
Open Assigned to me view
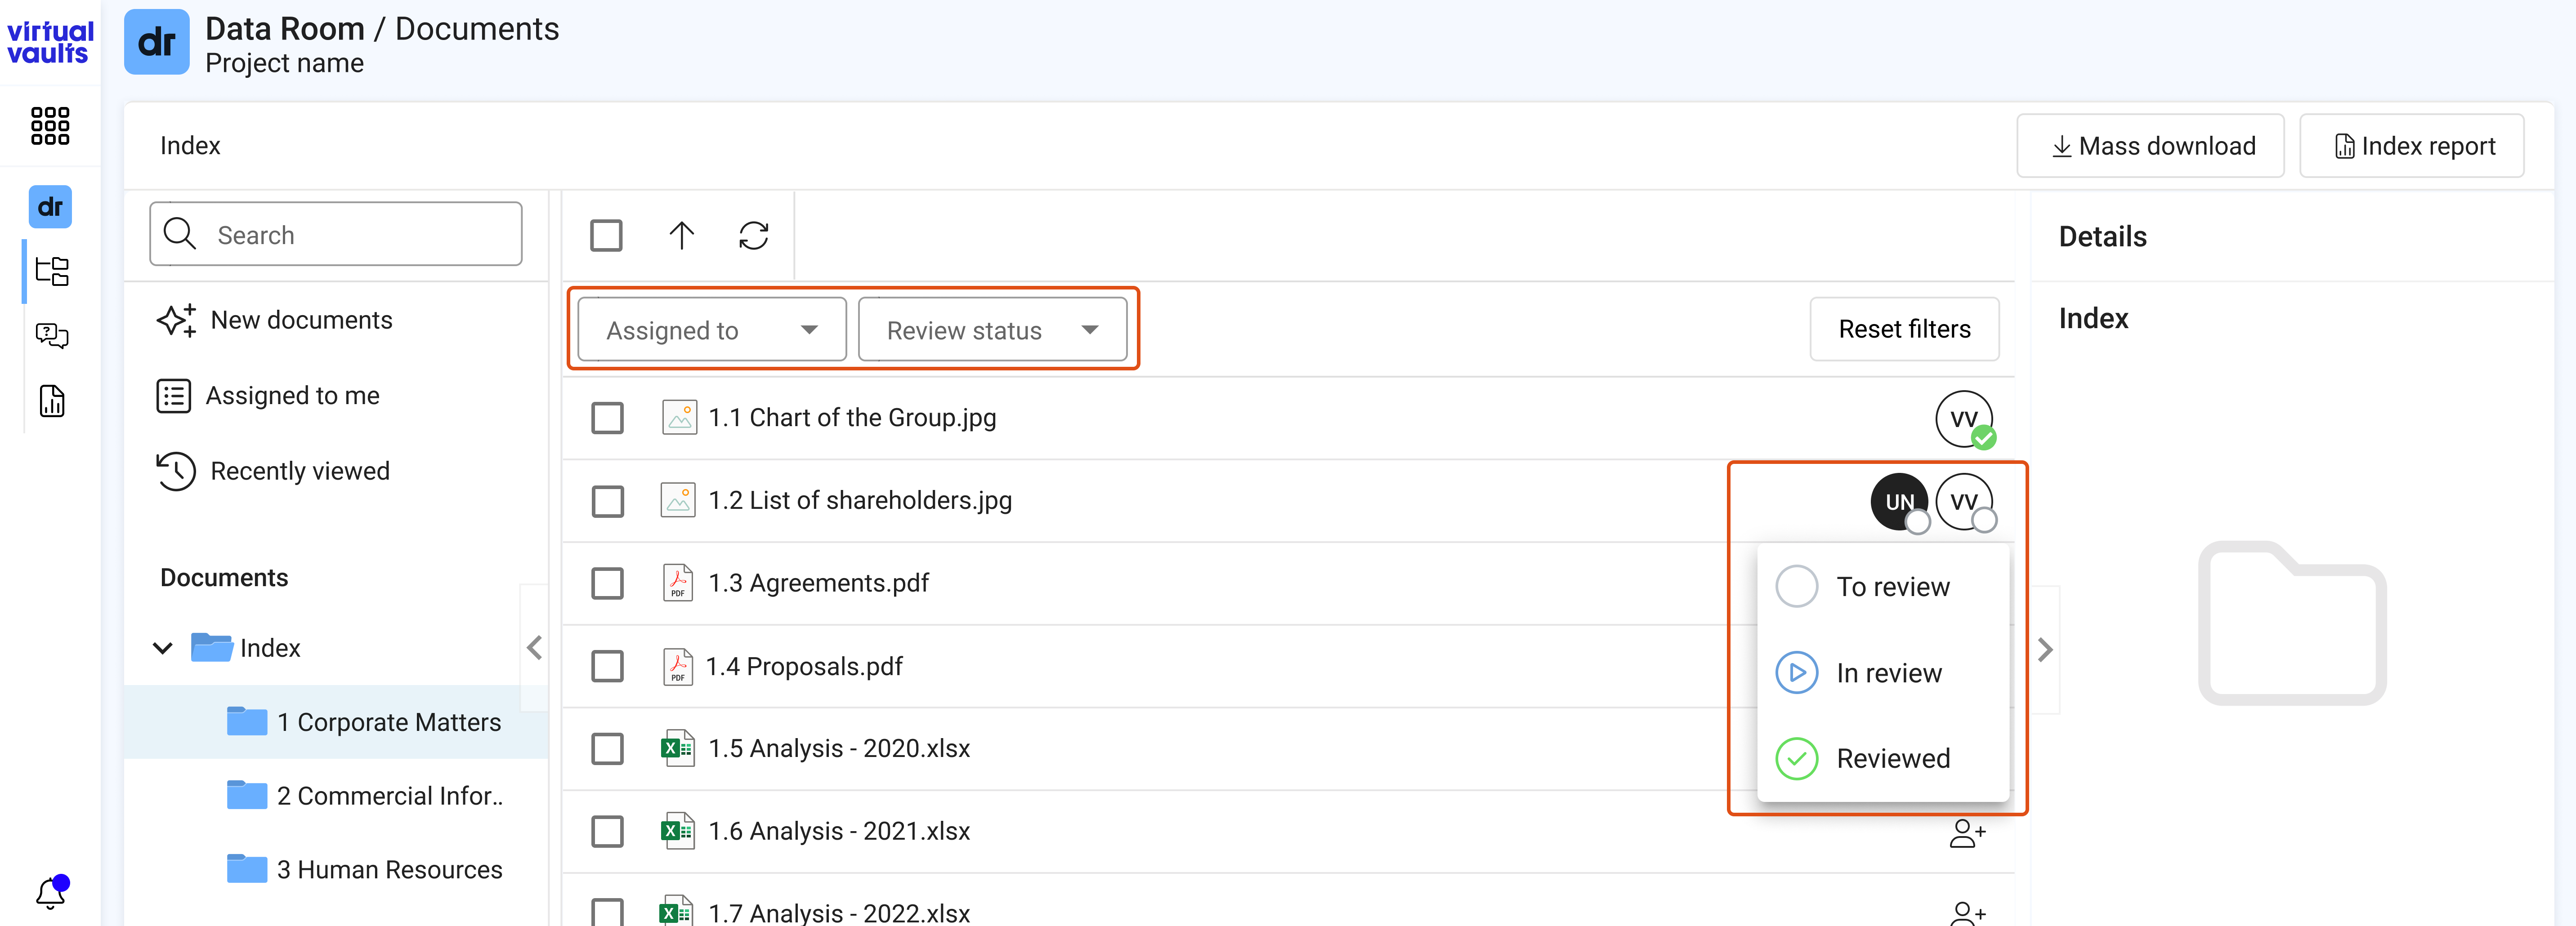pos(268,396)
